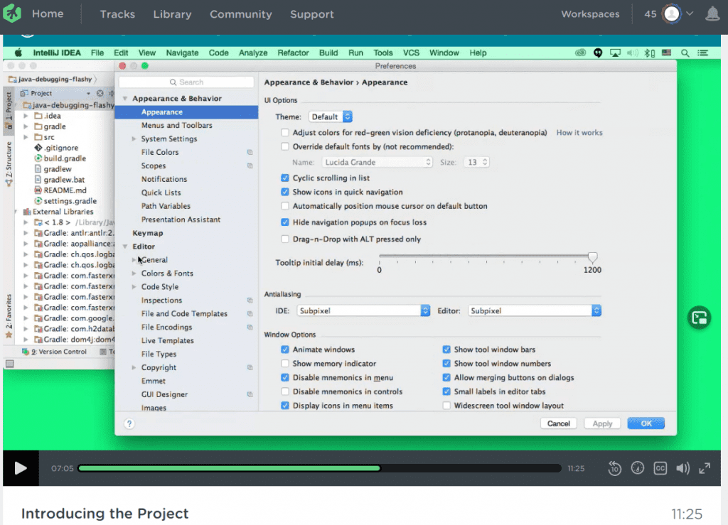The height and width of the screenshot is (525, 728).
Task: Rewind the video ten seconds
Action: [x=615, y=468]
